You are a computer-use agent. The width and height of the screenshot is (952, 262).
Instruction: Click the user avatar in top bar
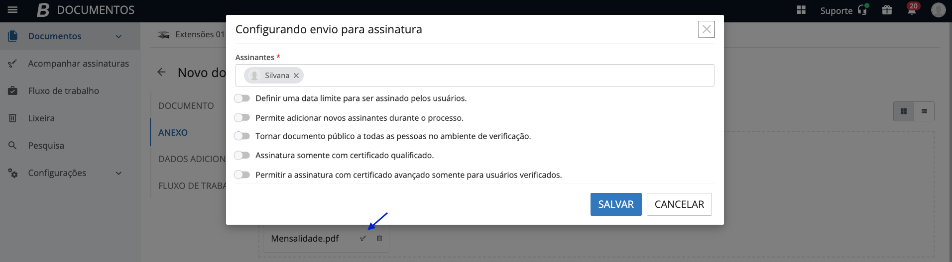coord(938,10)
